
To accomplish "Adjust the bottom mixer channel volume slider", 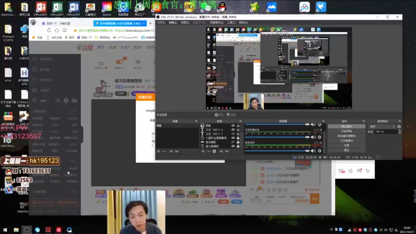I will pyautogui.click(x=277, y=151).
